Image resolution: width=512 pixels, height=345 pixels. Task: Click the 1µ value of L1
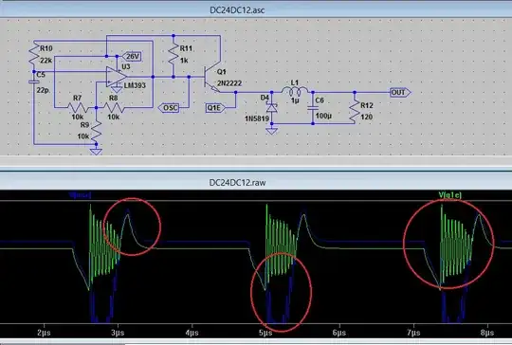295,100
